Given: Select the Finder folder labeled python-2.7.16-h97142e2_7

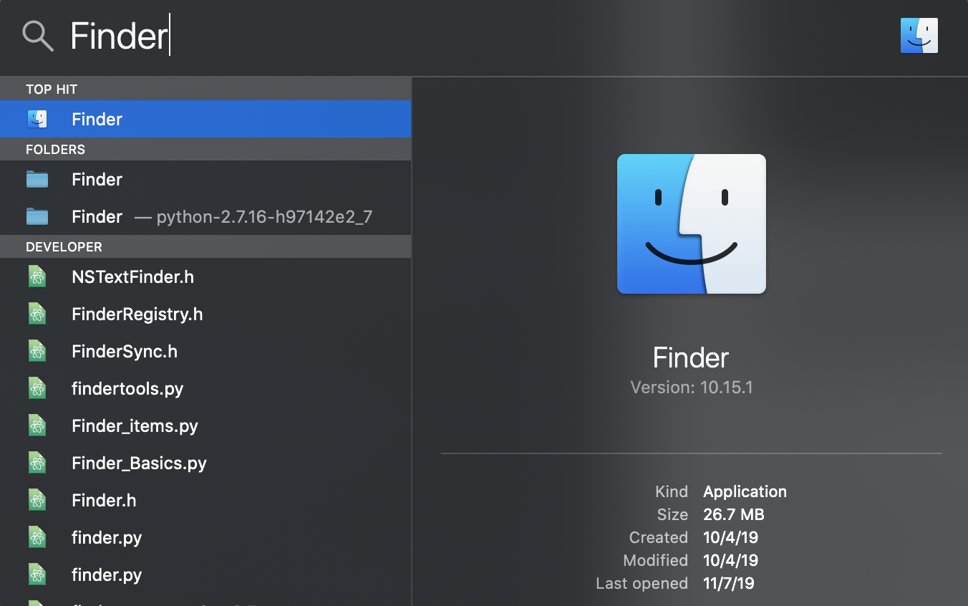Looking at the screenshot, I should click(205, 216).
